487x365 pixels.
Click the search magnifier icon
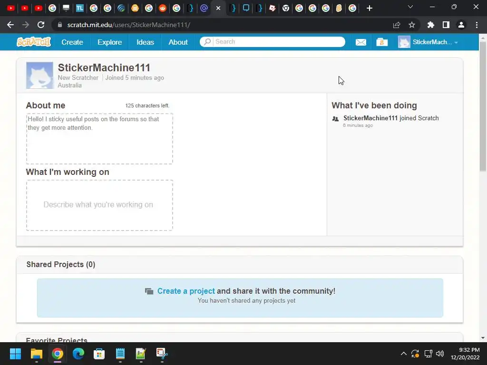coord(207,42)
